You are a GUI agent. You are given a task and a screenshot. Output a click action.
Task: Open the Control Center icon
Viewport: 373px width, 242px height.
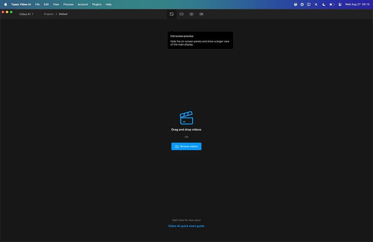point(340,4)
